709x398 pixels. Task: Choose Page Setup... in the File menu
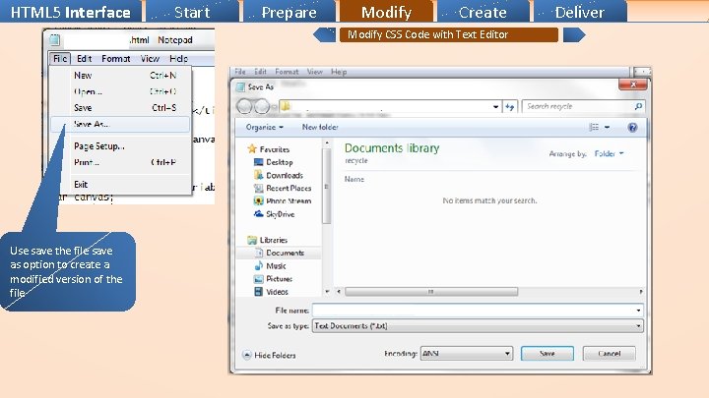[x=120, y=146]
